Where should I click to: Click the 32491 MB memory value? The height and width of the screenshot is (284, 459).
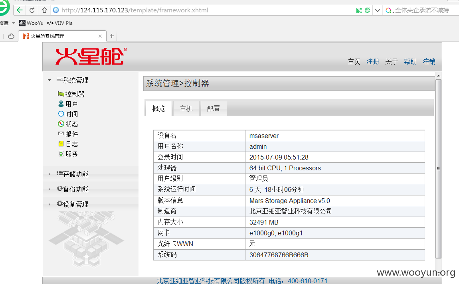[x=264, y=222]
